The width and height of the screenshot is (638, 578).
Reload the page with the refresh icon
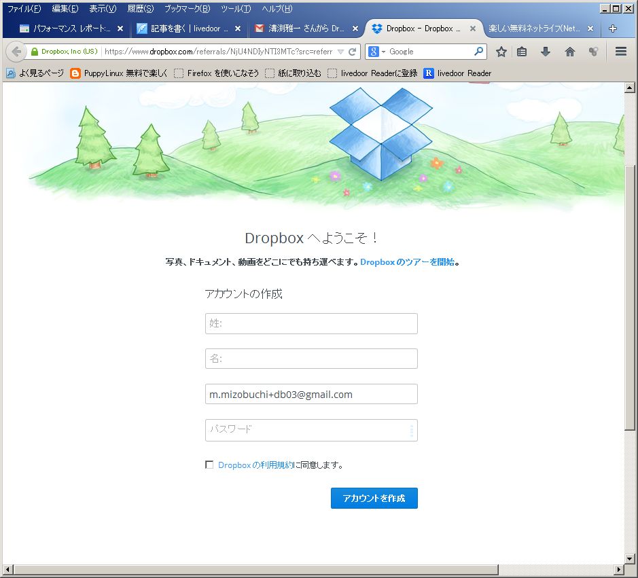353,52
